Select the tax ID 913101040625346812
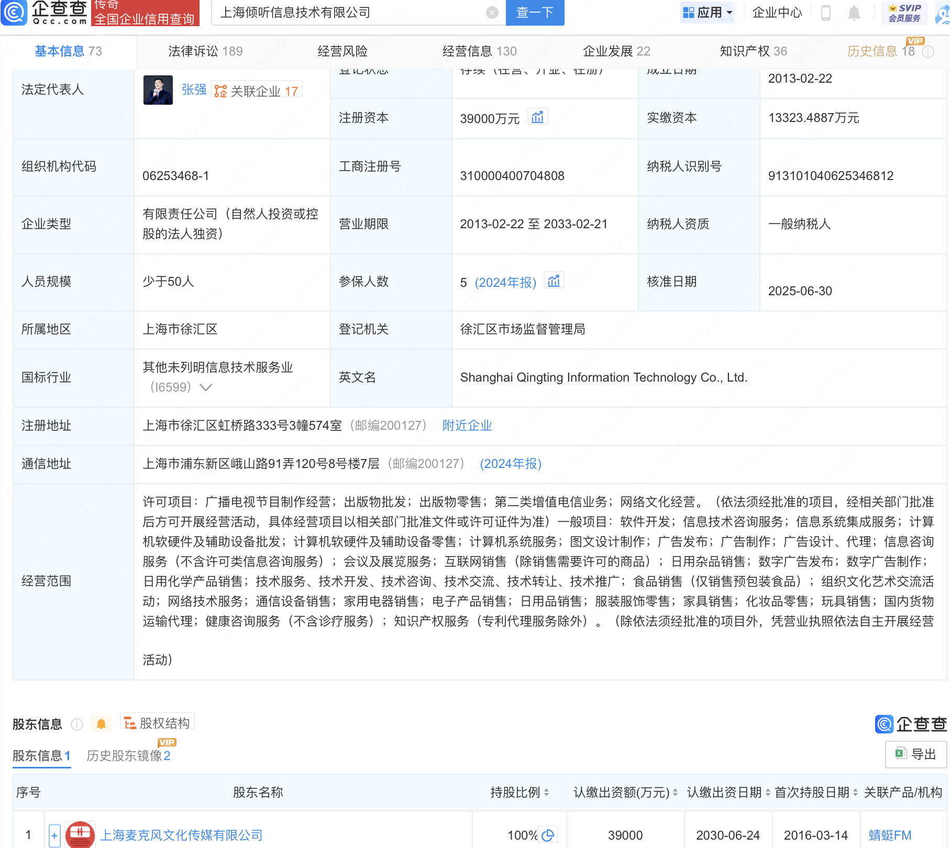The height and width of the screenshot is (848, 950). click(831, 176)
